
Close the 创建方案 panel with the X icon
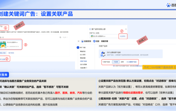(x=78, y=41)
